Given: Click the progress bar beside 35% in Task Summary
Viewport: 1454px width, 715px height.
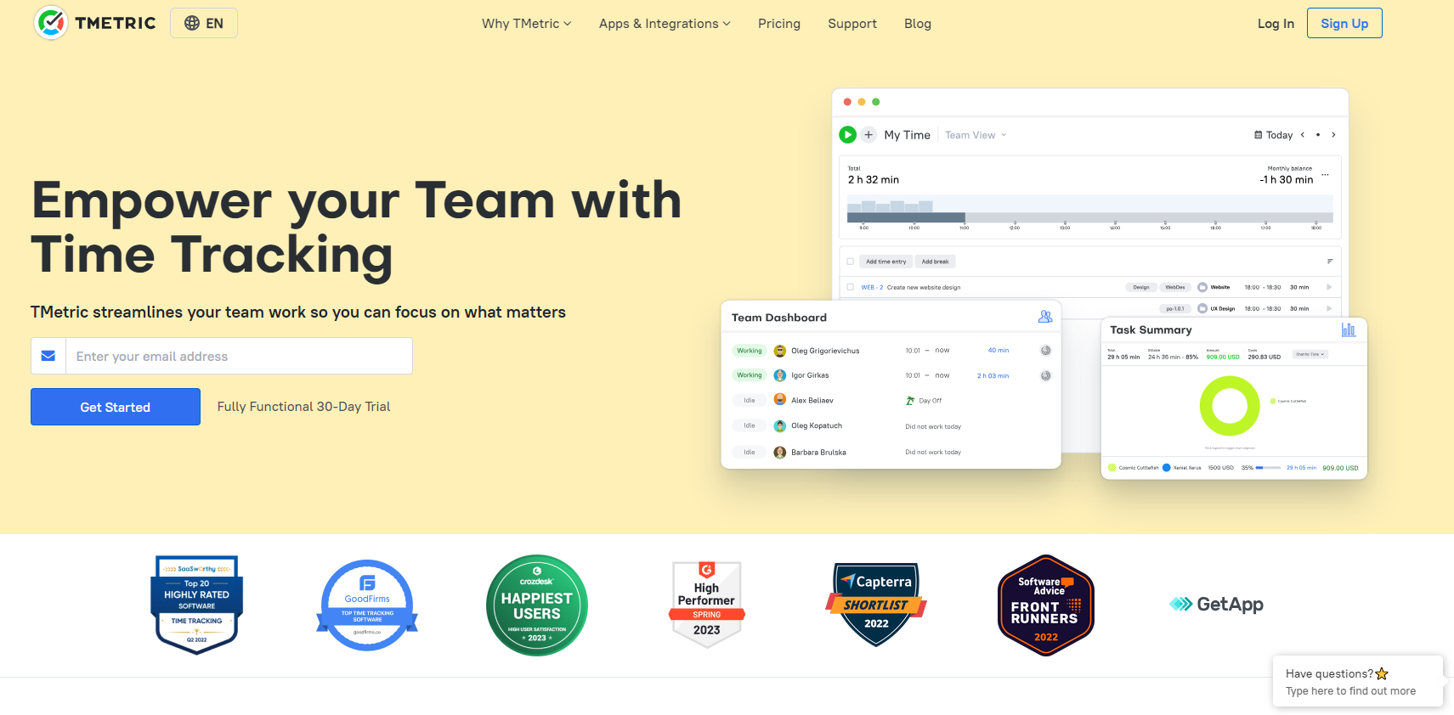Looking at the screenshot, I should (1269, 468).
